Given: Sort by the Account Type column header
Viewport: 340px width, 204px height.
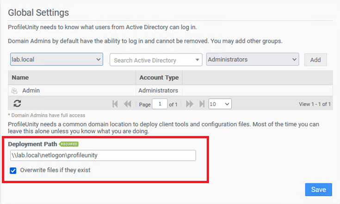Looking at the screenshot, I should click(x=159, y=78).
